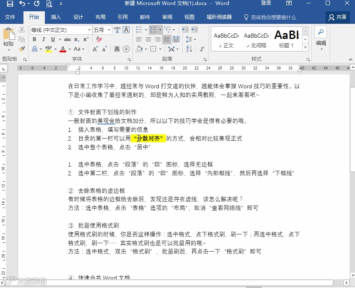Toggle Italic formatting
Image resolution: width=355 pixels, height=288 pixels.
(x=44, y=39)
